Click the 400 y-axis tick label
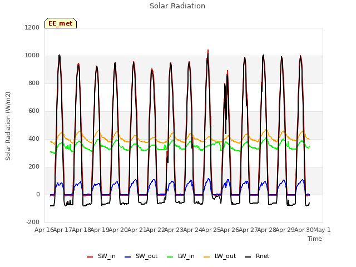Screen dimensions: 356x267 click(x=34, y=139)
